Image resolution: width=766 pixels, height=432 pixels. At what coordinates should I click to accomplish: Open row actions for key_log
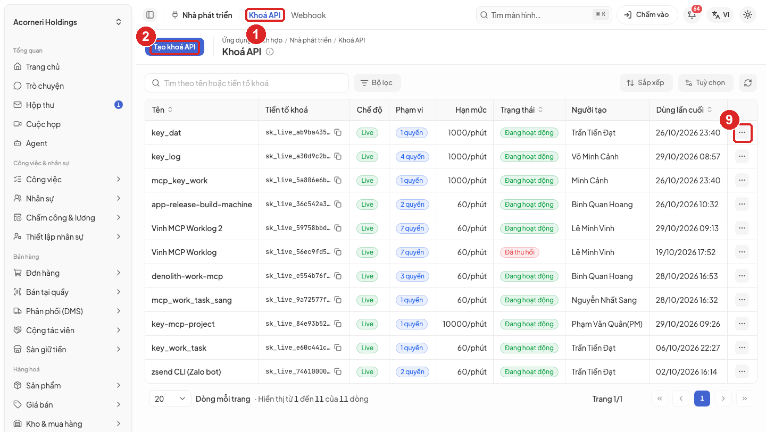click(x=742, y=156)
